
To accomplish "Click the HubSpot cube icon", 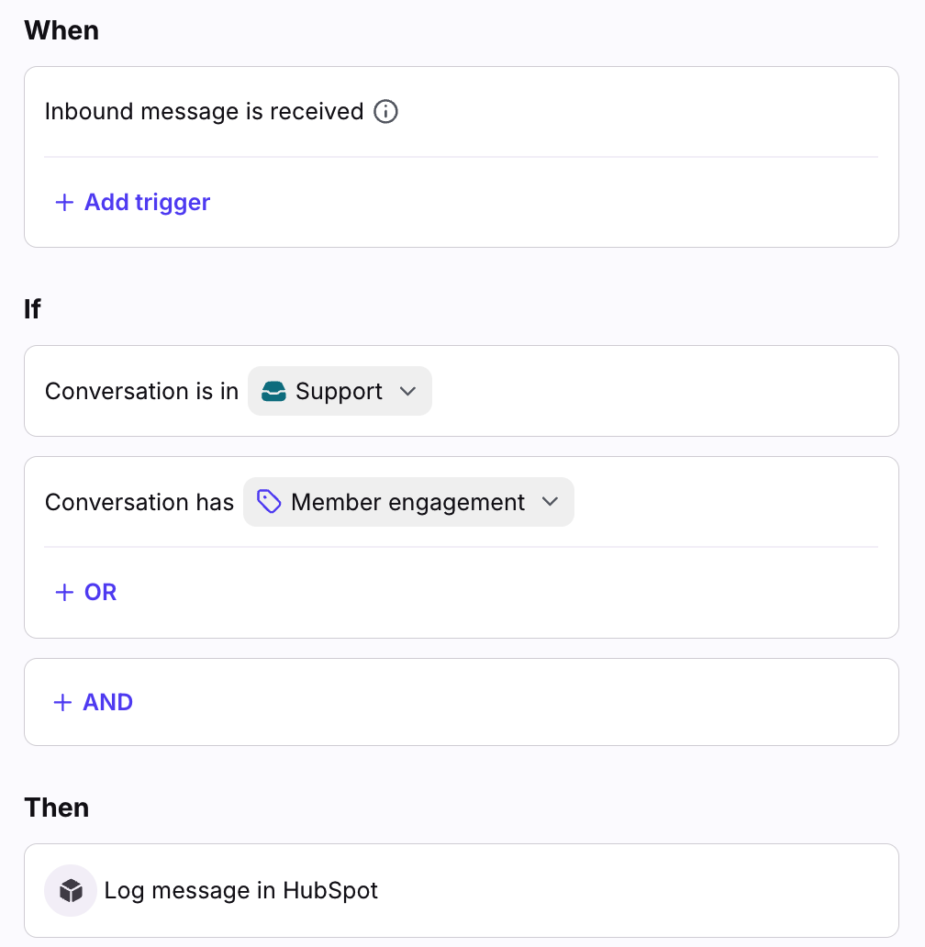I will point(71,890).
